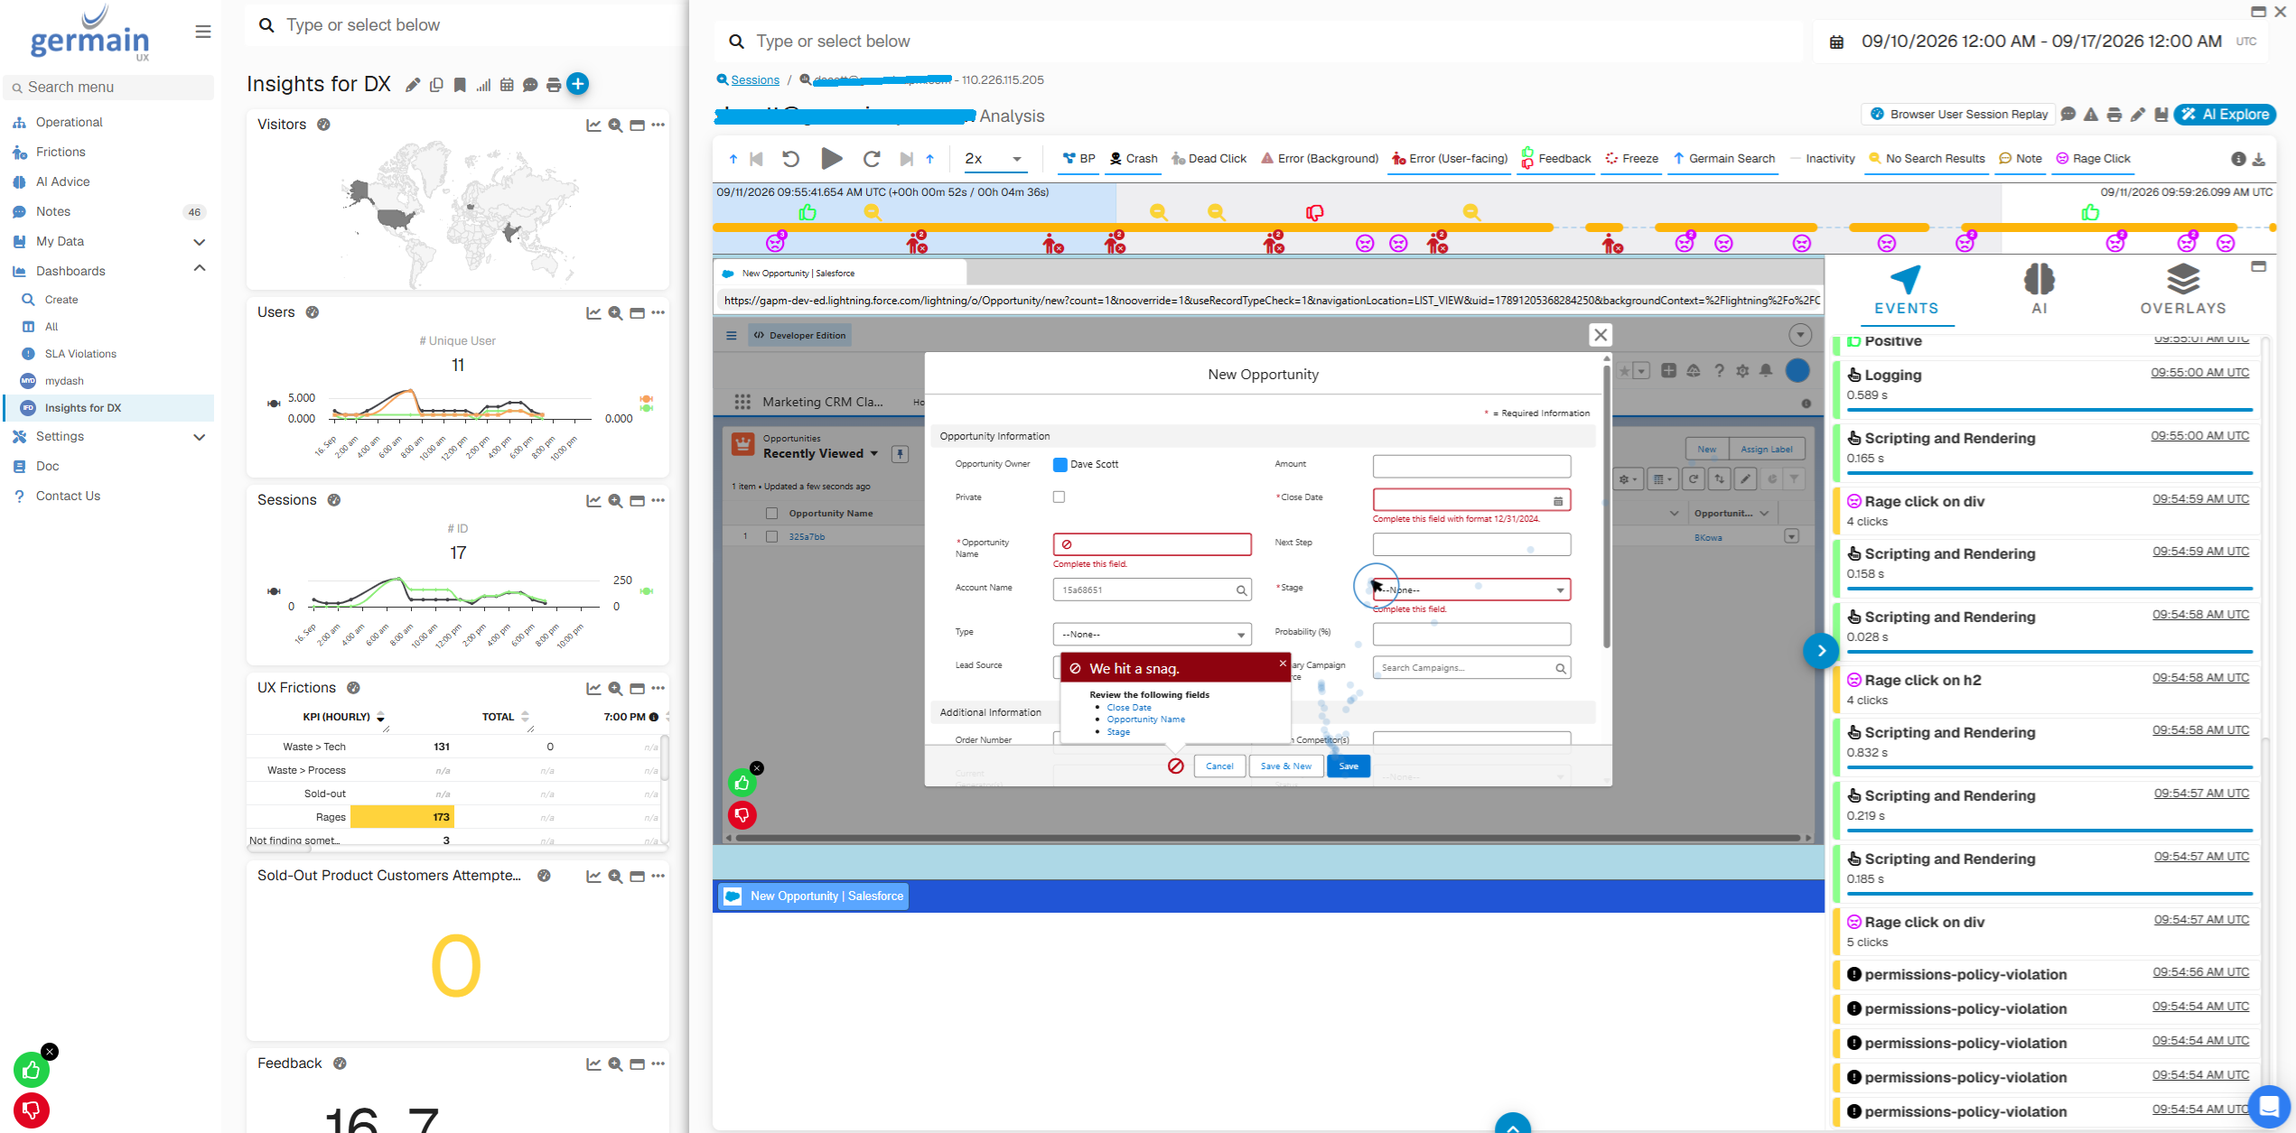Open the calendar icon in the Insights for DX toolbar
Viewport: 2296px width, 1133px height.
point(507,85)
